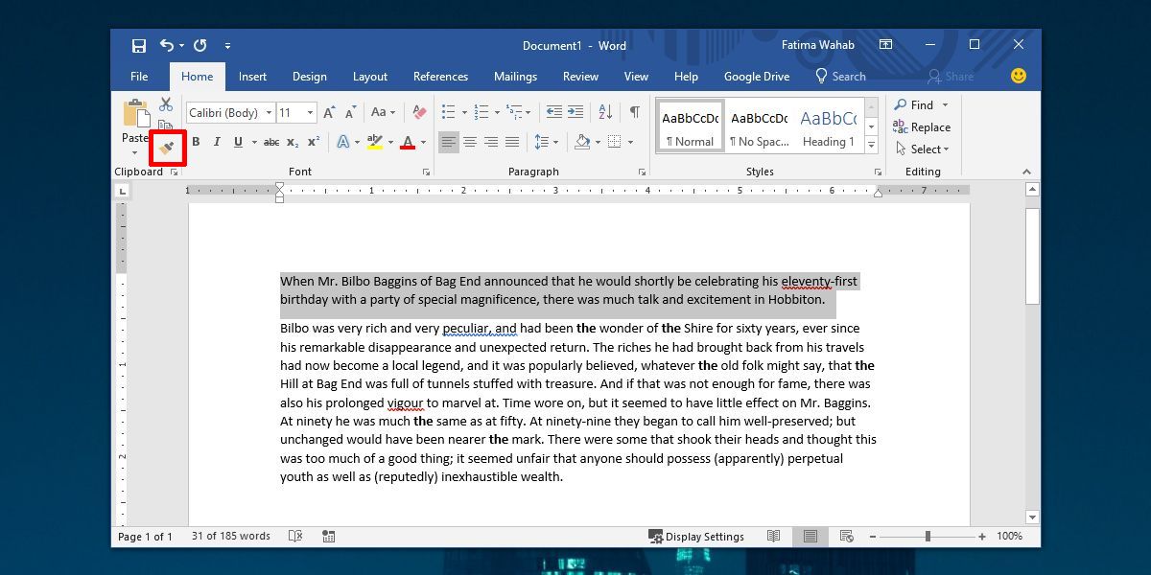
Task: Switch to Read Mode view icon
Action: click(x=774, y=537)
